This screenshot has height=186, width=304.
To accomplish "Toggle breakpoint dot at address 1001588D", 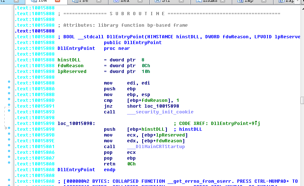I will point(9,99).
